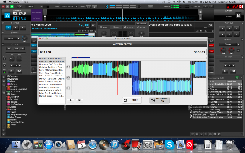Click the SANDBOX button

click(142, 24)
